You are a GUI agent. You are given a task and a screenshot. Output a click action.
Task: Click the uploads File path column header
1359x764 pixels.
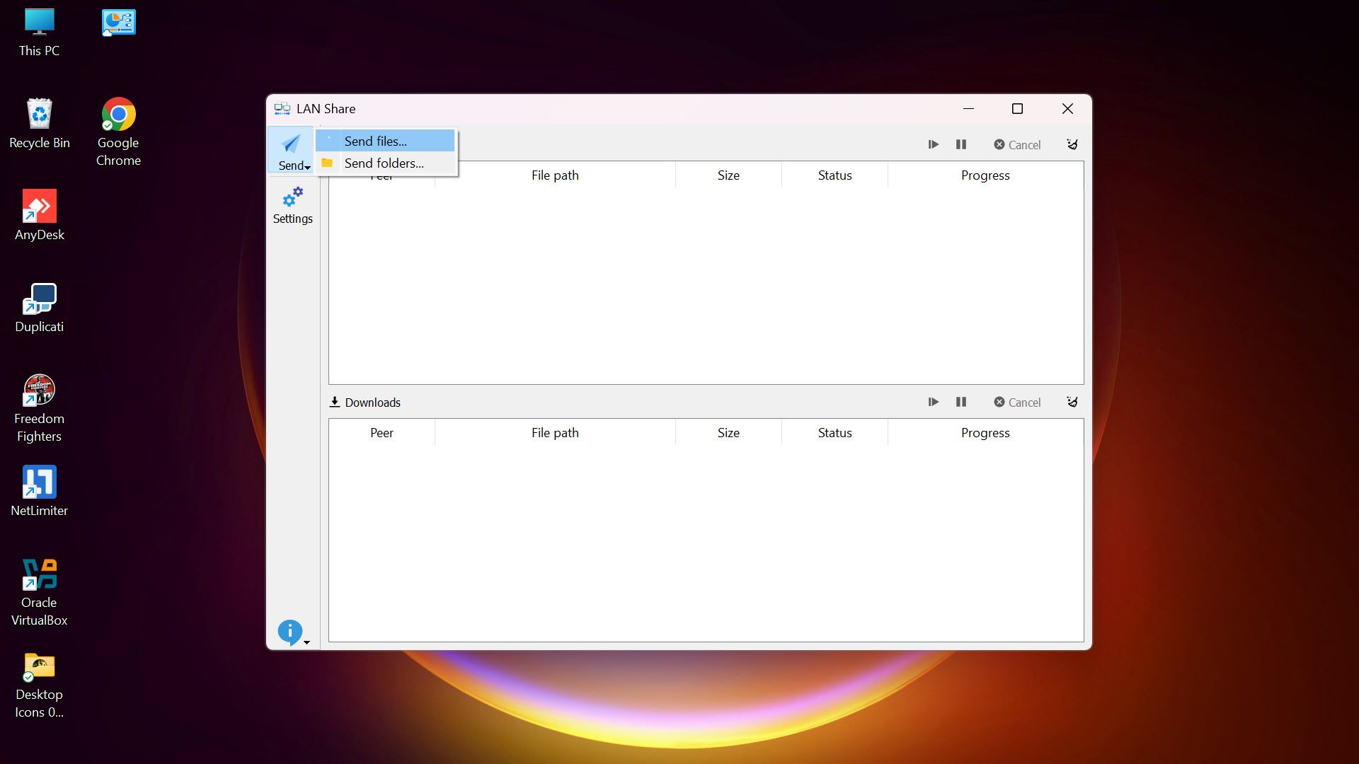[555, 175]
